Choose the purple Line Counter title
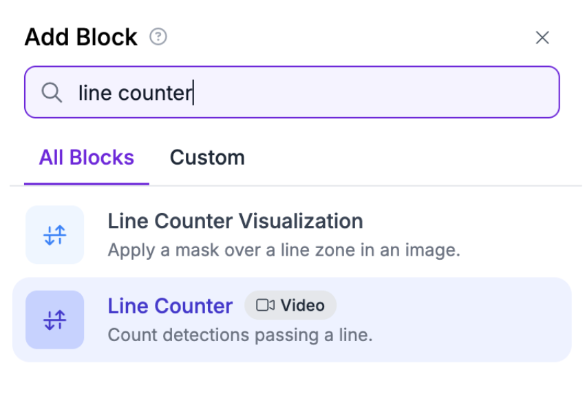The height and width of the screenshot is (401, 585). (170, 306)
